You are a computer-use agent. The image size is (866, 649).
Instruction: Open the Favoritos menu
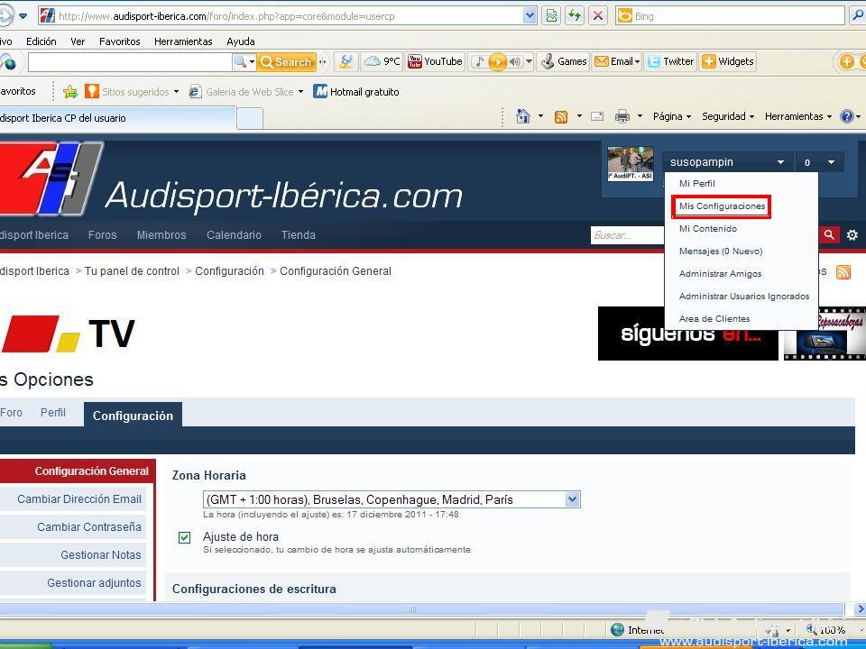coord(119,41)
